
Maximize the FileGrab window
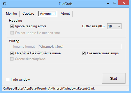pos(115,3)
